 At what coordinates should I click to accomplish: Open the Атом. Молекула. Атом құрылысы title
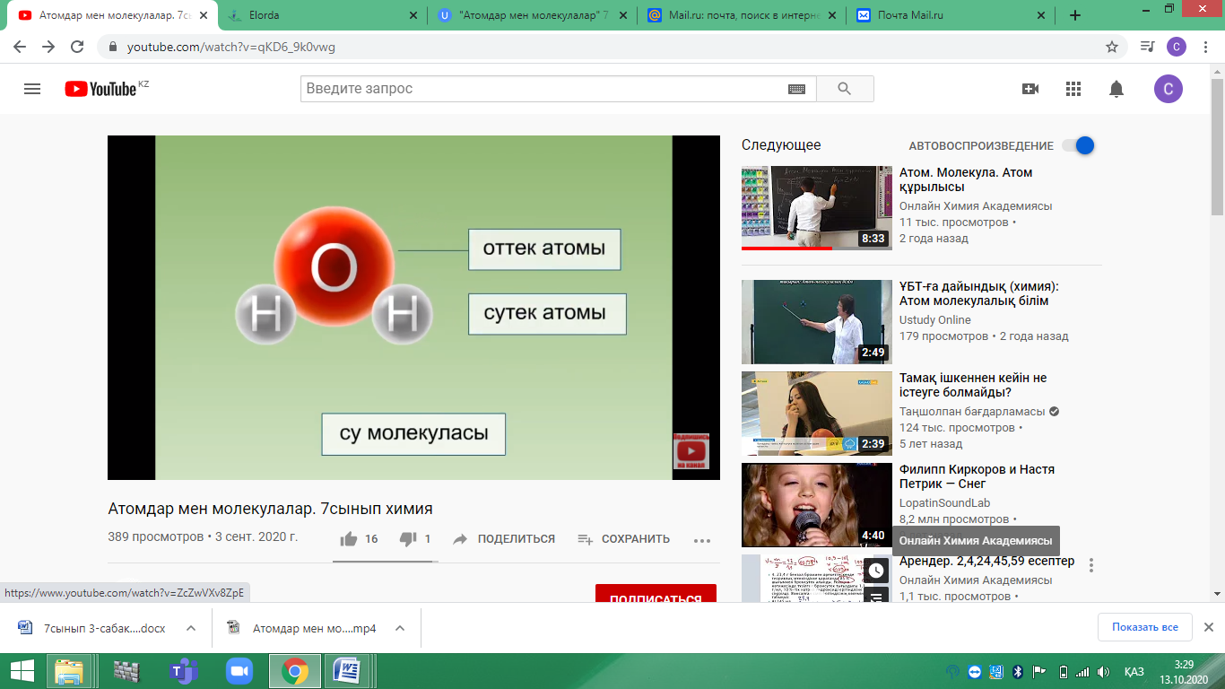coord(966,179)
